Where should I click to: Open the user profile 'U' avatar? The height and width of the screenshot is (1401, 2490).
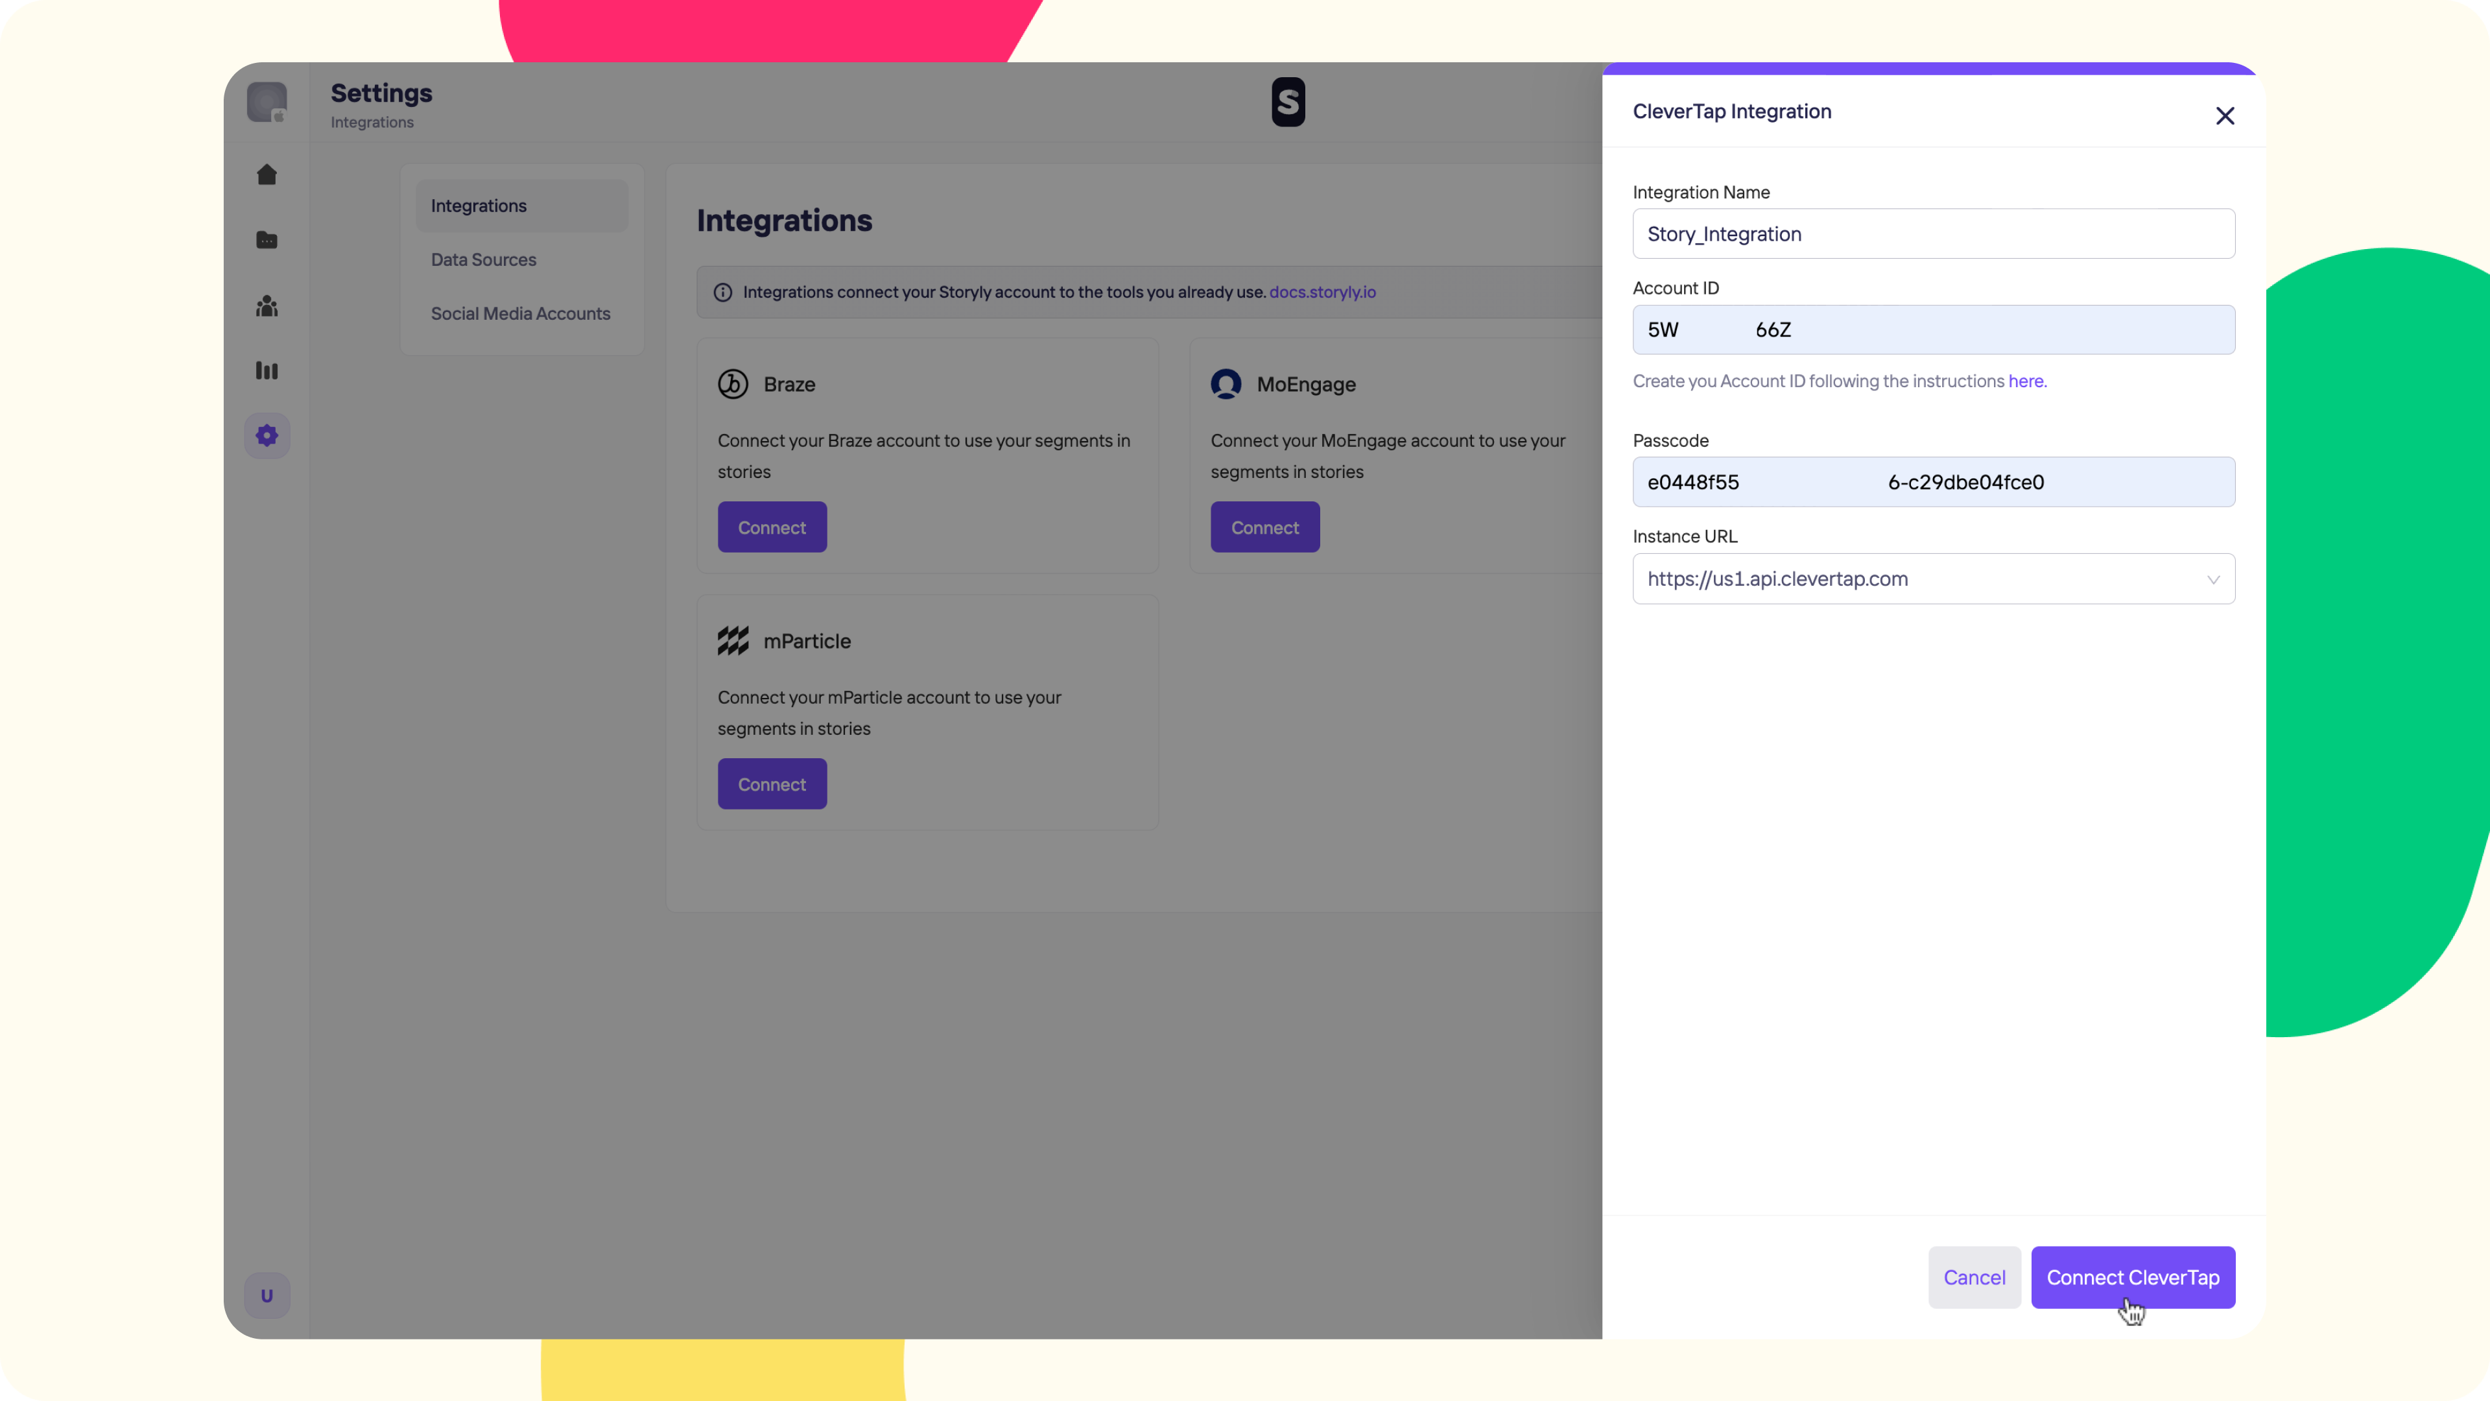point(267,1296)
